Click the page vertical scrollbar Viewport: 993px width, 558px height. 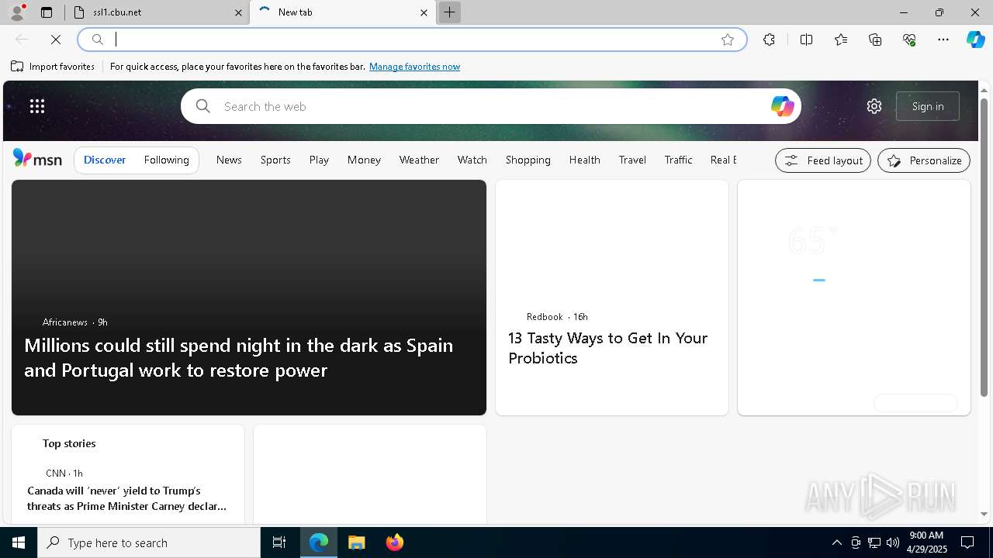[984, 248]
